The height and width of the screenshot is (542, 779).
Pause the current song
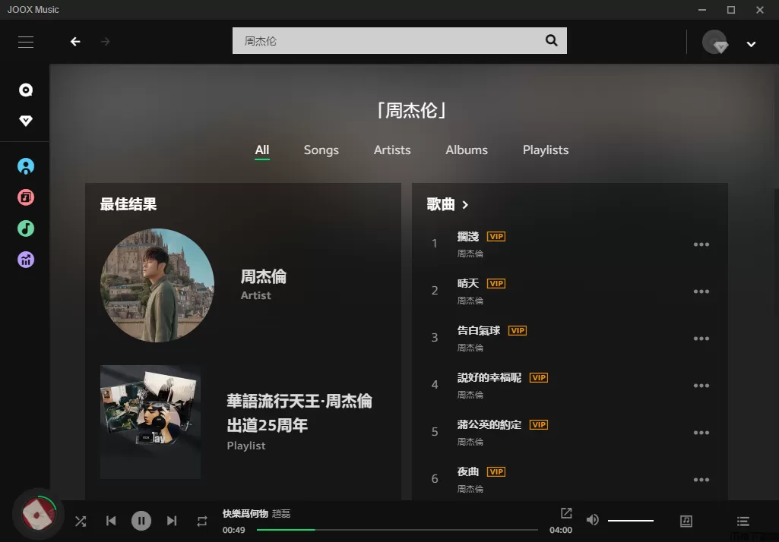(x=141, y=521)
